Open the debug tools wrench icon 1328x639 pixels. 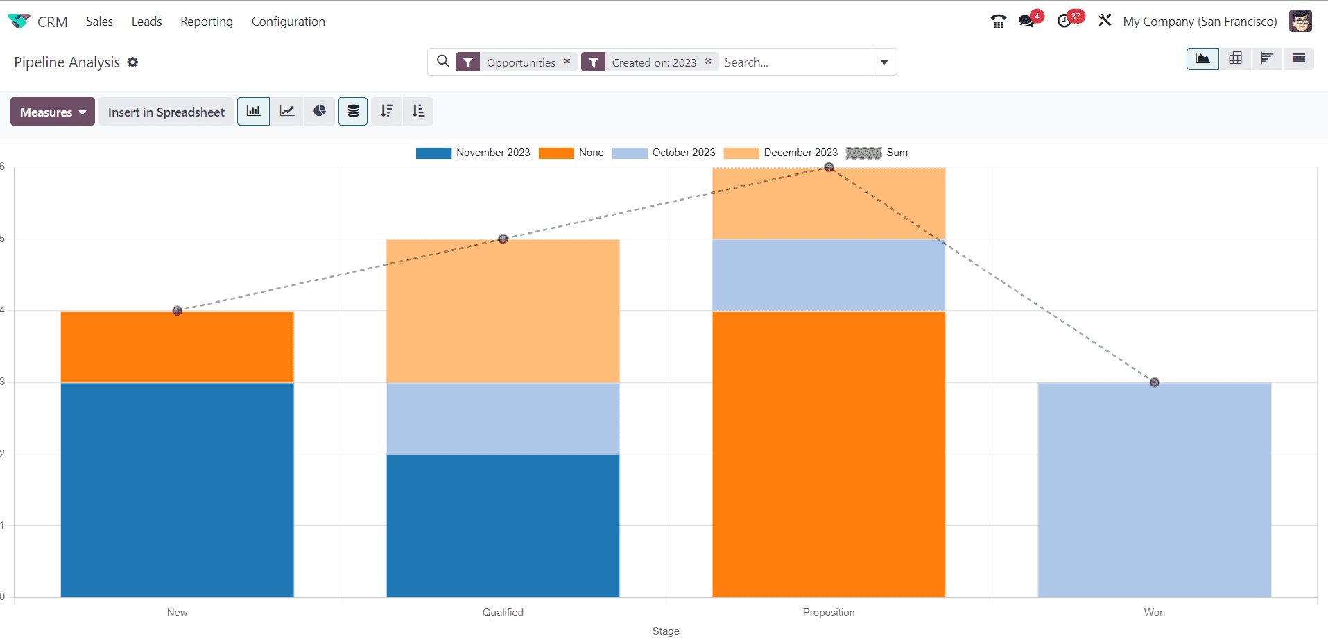(x=1105, y=21)
